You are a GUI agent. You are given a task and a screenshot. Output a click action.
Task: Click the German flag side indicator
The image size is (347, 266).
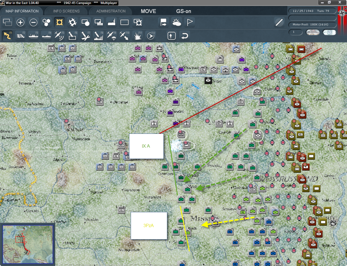(342, 21)
